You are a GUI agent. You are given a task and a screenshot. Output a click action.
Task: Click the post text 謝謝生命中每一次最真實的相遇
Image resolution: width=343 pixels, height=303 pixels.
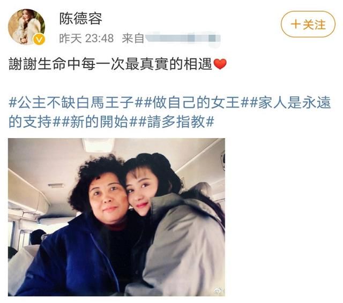point(110,64)
